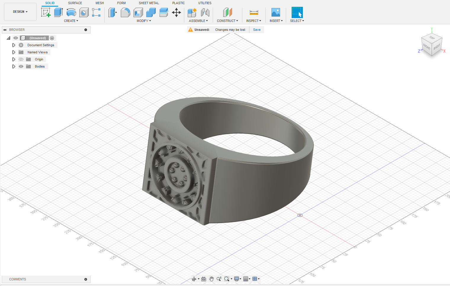
Task: Click the Select tool icon
Action: [297, 12]
